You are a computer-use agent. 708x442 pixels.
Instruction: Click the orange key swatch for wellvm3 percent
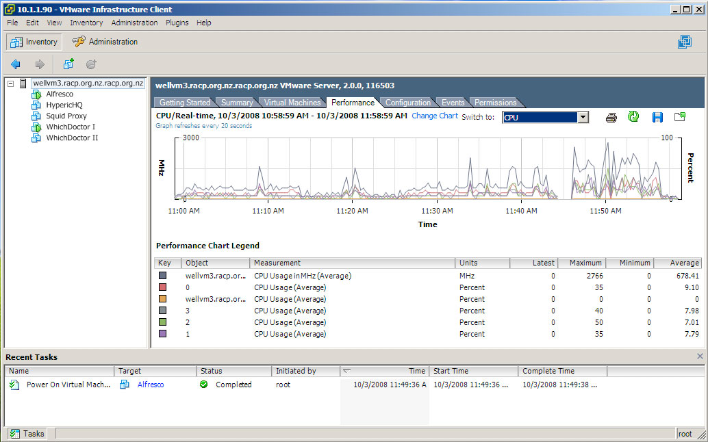click(x=162, y=299)
